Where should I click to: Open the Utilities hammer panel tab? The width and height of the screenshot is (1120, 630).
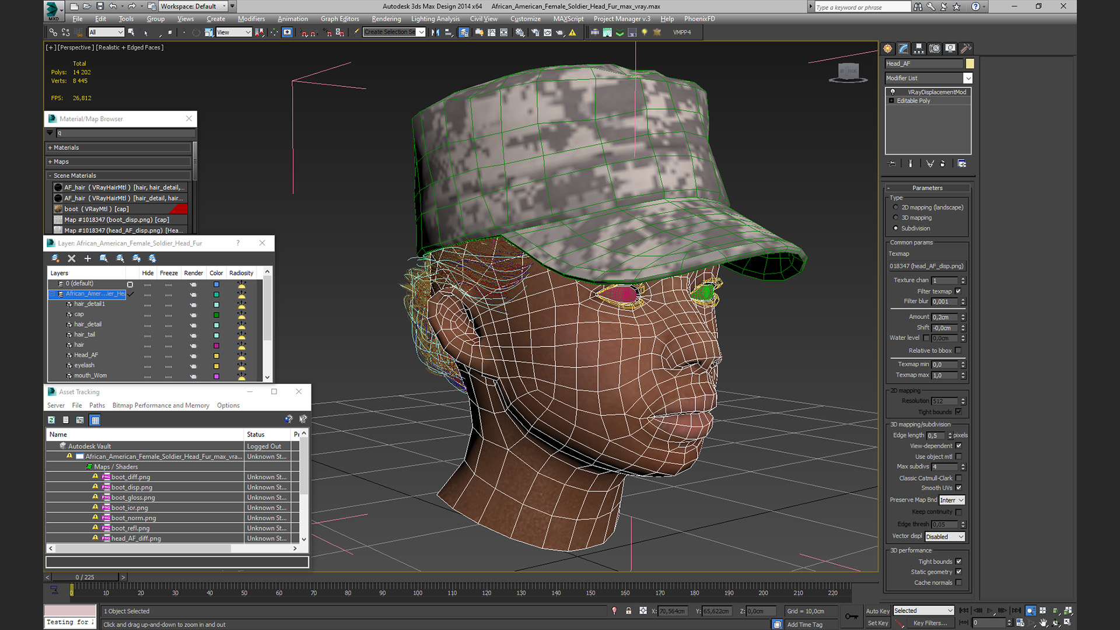pos(965,48)
